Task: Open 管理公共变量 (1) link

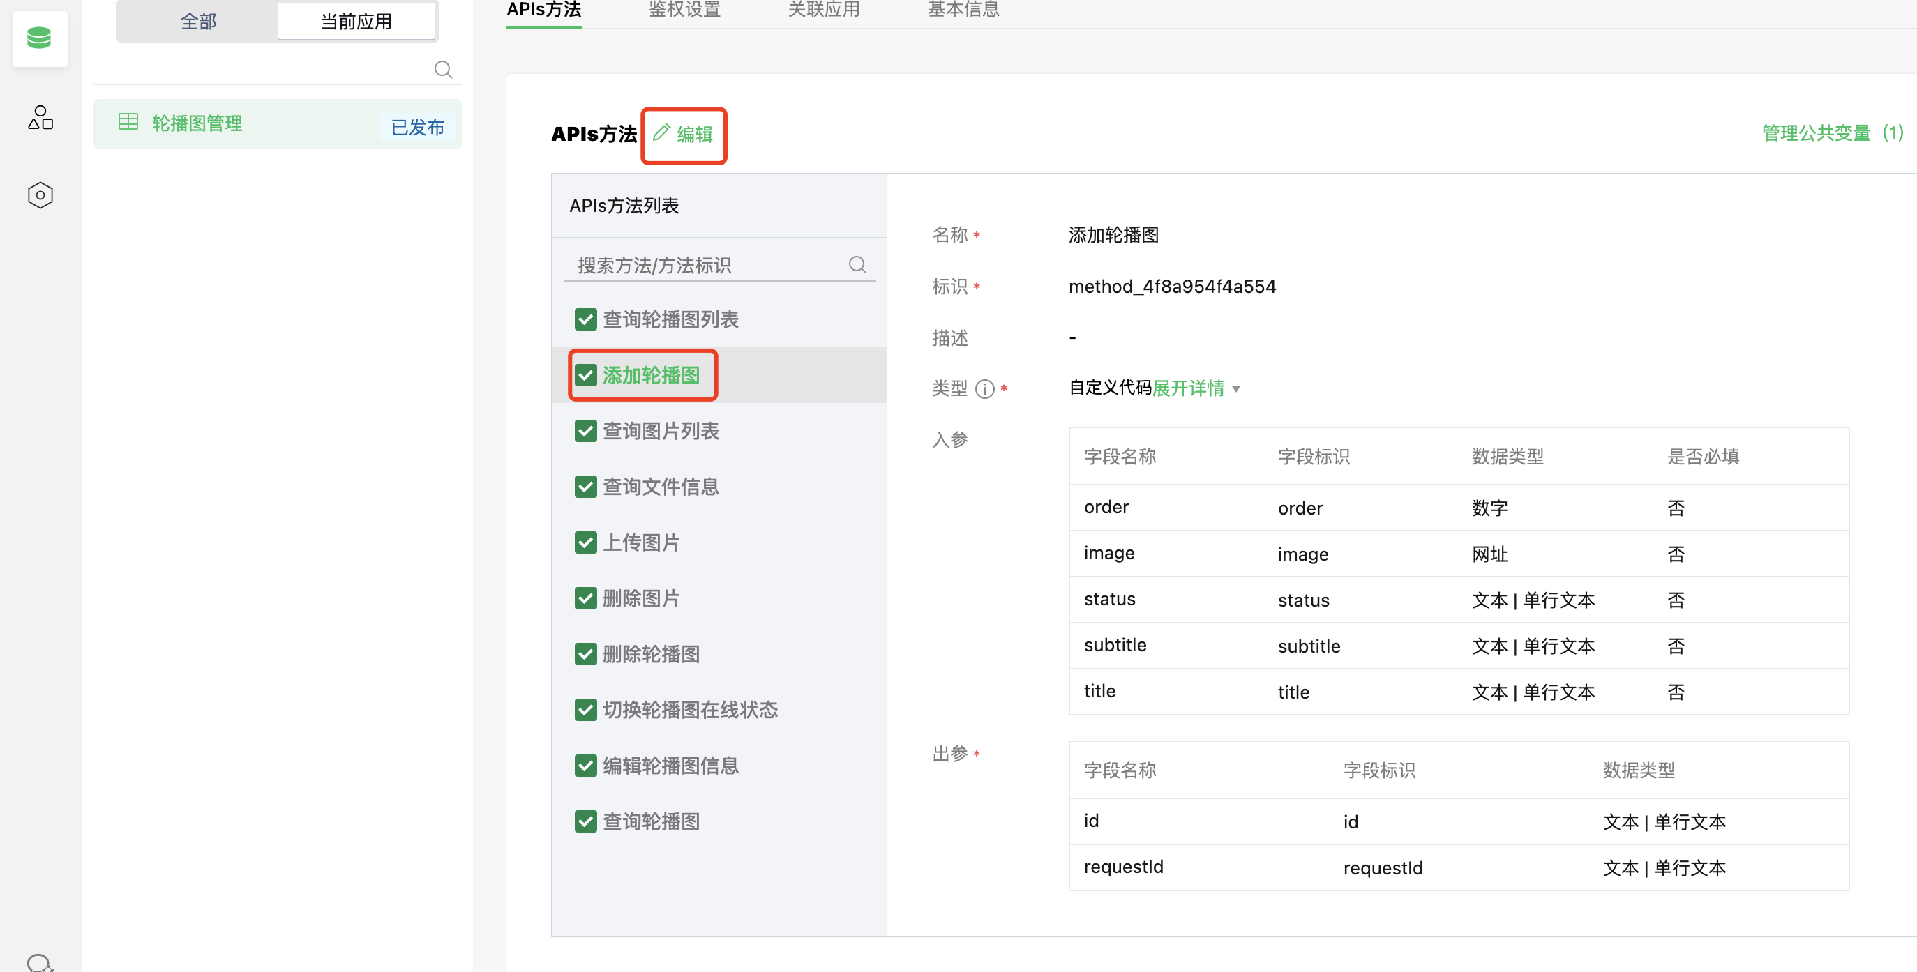Action: pyautogui.click(x=1831, y=133)
